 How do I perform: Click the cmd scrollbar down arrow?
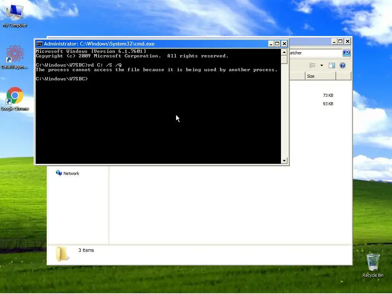pyautogui.click(x=284, y=161)
